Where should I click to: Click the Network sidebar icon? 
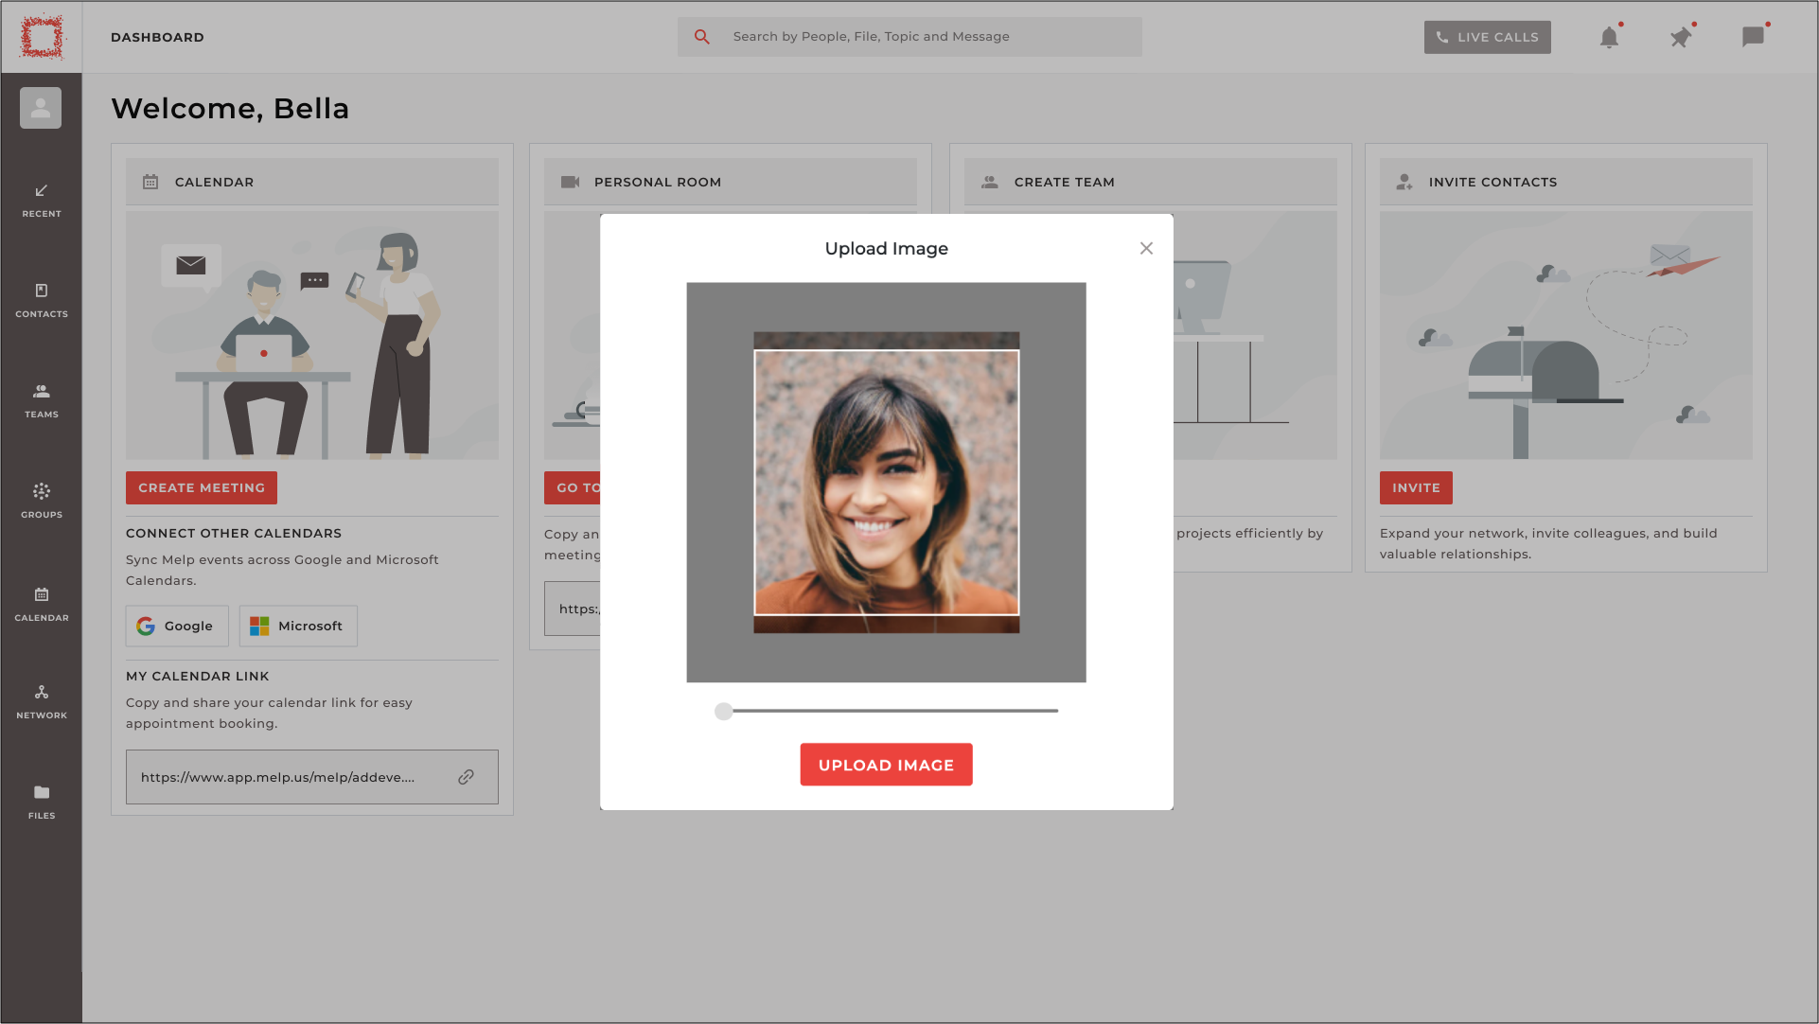[42, 695]
